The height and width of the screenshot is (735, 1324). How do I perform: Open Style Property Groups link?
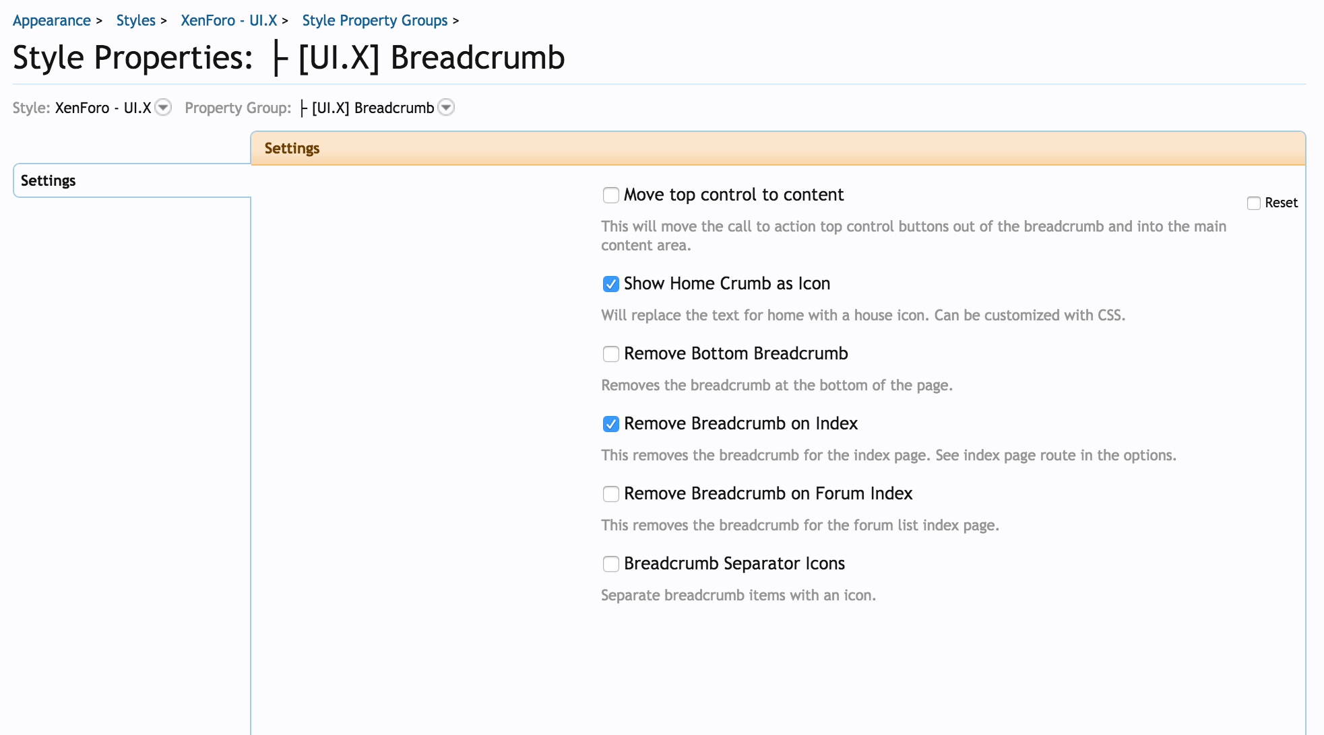coord(375,20)
